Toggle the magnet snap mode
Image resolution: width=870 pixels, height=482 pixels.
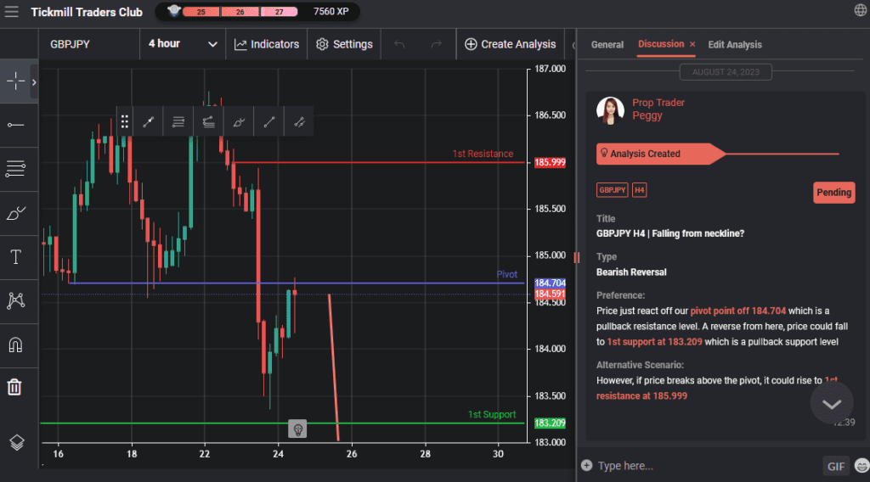15,345
